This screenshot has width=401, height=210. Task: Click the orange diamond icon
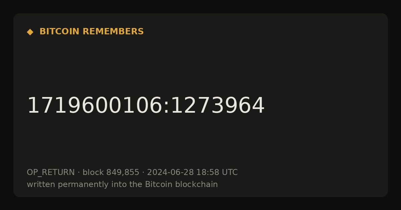pos(30,32)
